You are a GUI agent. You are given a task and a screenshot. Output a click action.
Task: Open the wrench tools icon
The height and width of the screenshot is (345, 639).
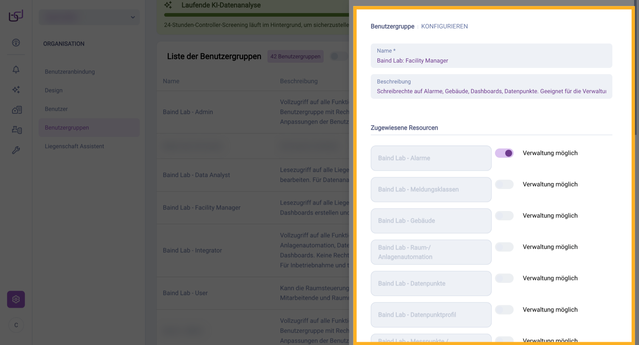tap(16, 150)
